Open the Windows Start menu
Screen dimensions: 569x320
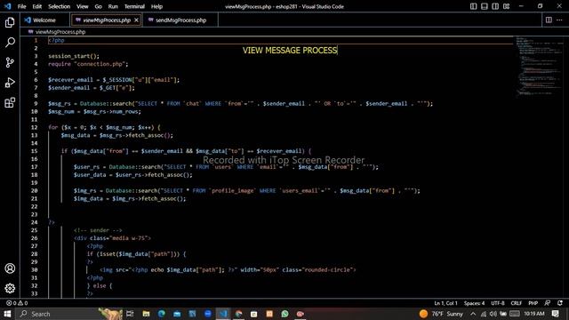coord(7,314)
